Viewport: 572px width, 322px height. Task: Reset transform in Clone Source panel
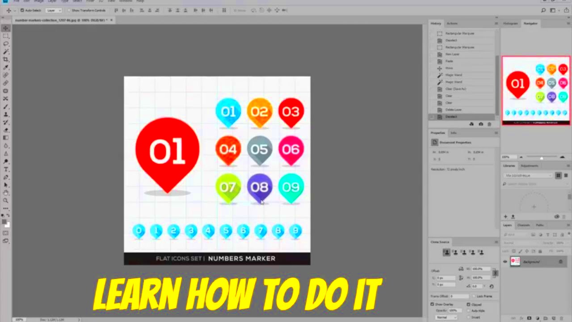[x=492, y=286]
